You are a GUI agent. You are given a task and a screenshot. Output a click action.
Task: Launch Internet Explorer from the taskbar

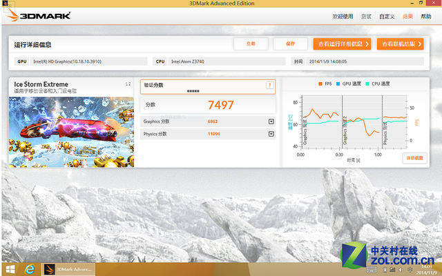pos(29,270)
